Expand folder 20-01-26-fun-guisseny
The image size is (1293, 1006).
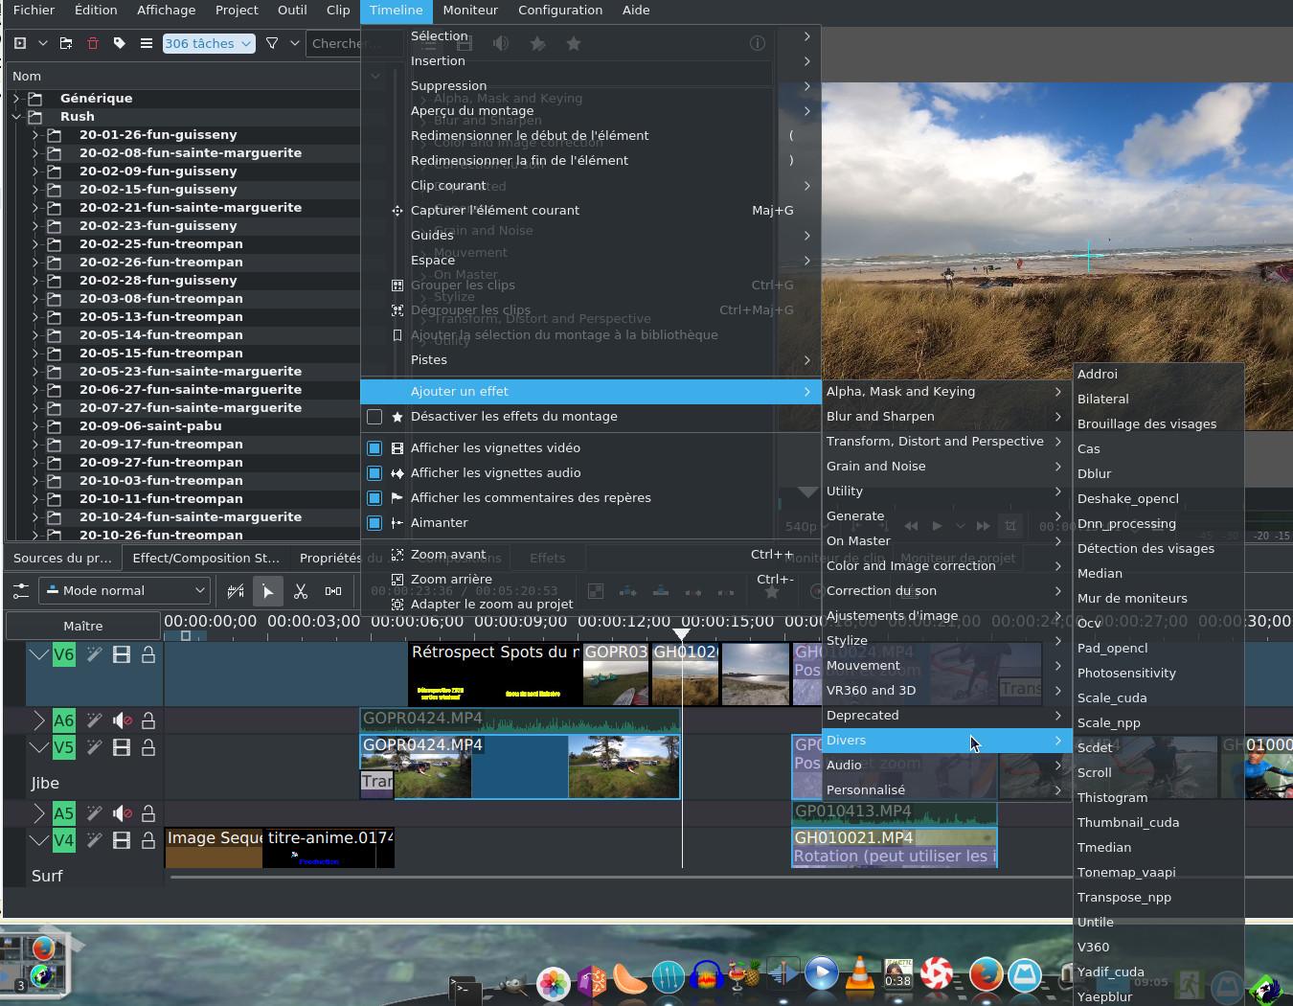click(35, 135)
